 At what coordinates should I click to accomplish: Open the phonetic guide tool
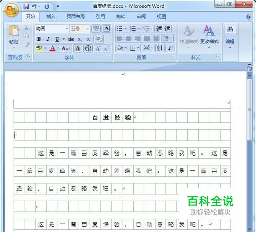96,29
